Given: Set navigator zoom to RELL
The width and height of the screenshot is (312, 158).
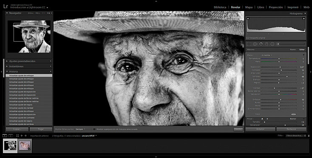Looking at the screenshot, I should tap(38, 13).
